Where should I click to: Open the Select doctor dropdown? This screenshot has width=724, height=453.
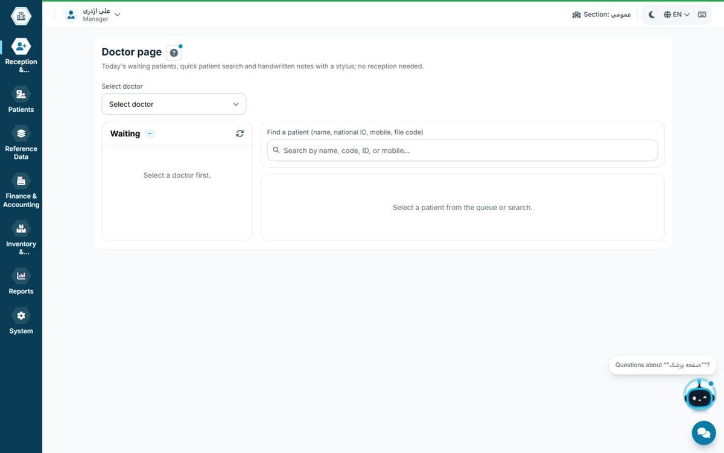[174, 104]
